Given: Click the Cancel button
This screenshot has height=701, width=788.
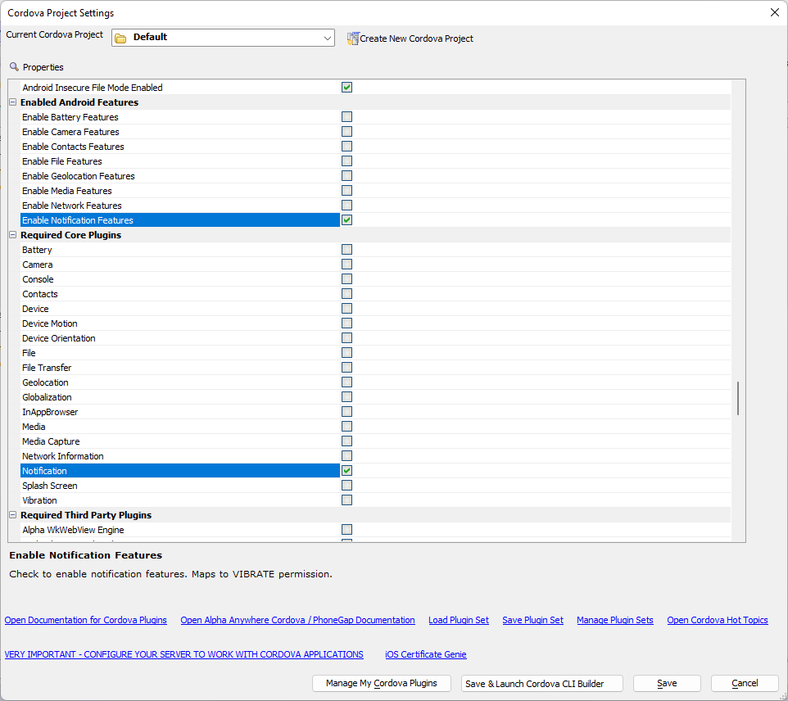Looking at the screenshot, I should 745,684.
